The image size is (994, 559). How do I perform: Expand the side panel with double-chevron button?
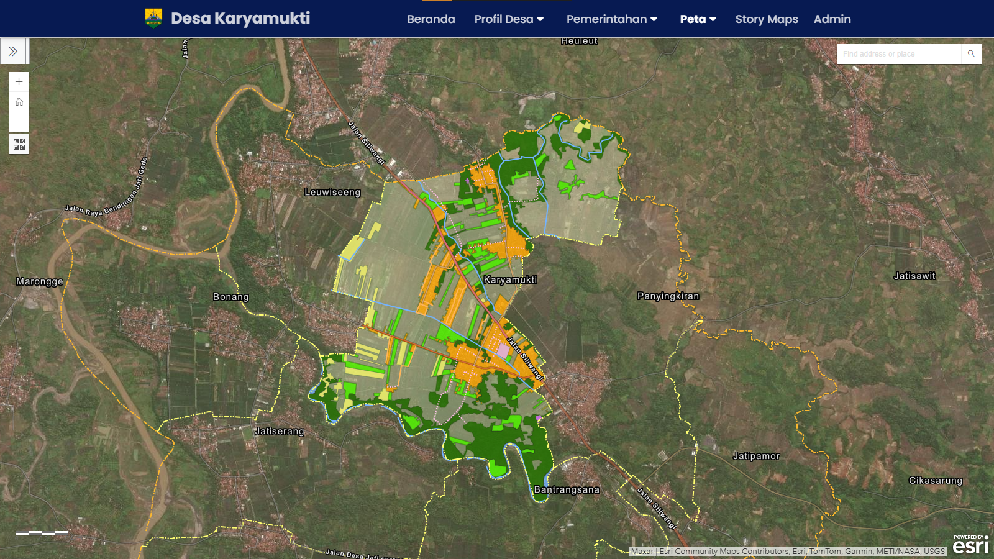13,52
